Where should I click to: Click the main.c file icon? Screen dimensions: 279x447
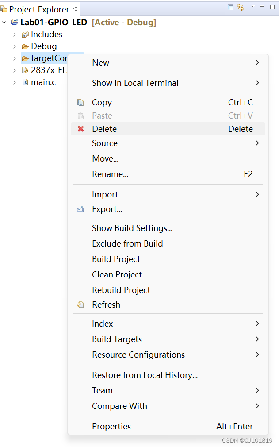coord(25,82)
